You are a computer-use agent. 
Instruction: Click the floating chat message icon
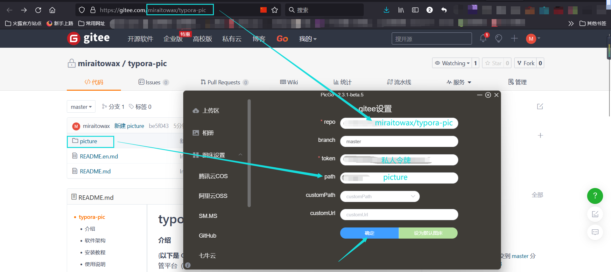click(595, 232)
